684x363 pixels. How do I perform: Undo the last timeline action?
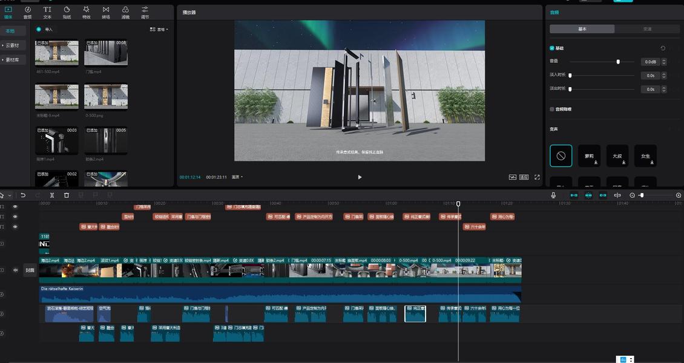click(x=23, y=195)
